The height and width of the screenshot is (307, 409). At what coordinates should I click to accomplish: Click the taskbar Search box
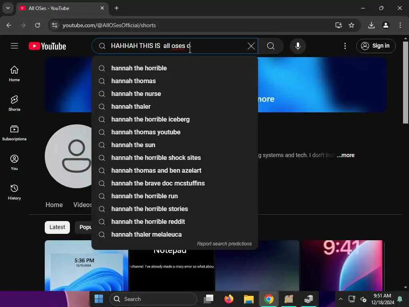153,299
